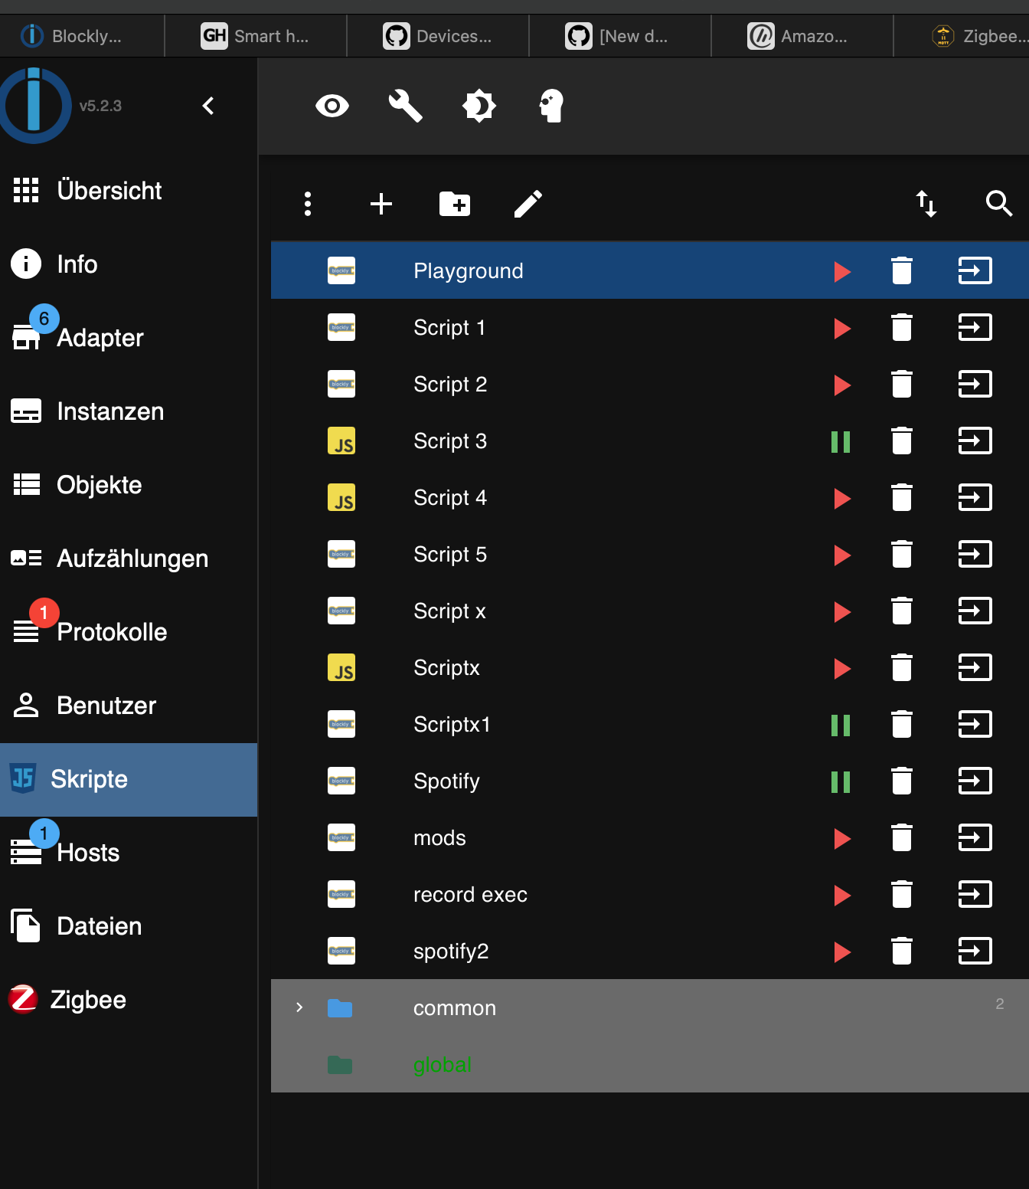The height and width of the screenshot is (1189, 1029).
Task: Open the search magnifier icon
Action: click(999, 204)
